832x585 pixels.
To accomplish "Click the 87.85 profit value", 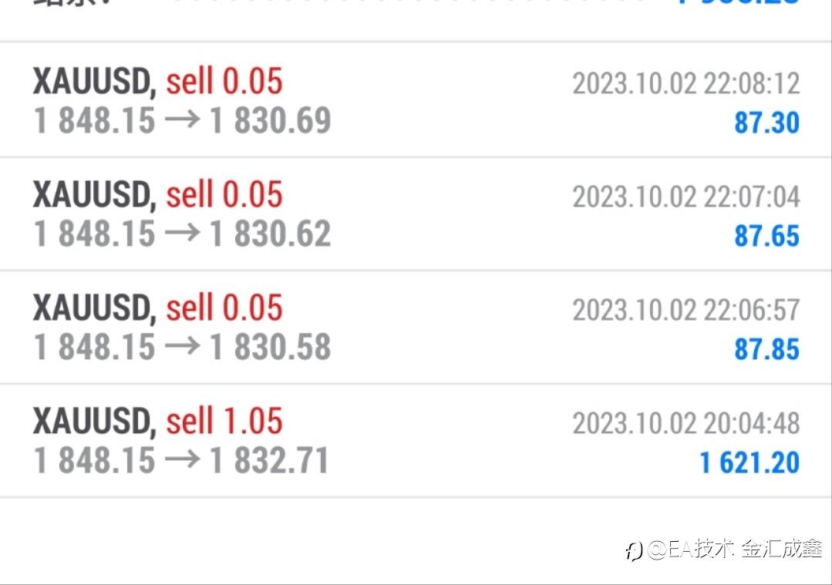I will click(x=766, y=349).
